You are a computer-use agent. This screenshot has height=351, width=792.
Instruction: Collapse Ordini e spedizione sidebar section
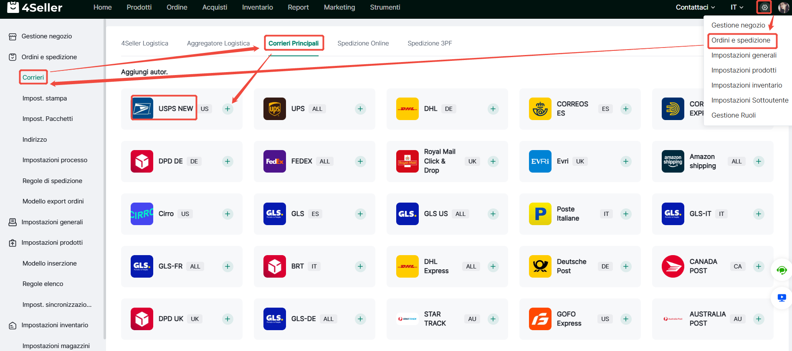click(49, 57)
